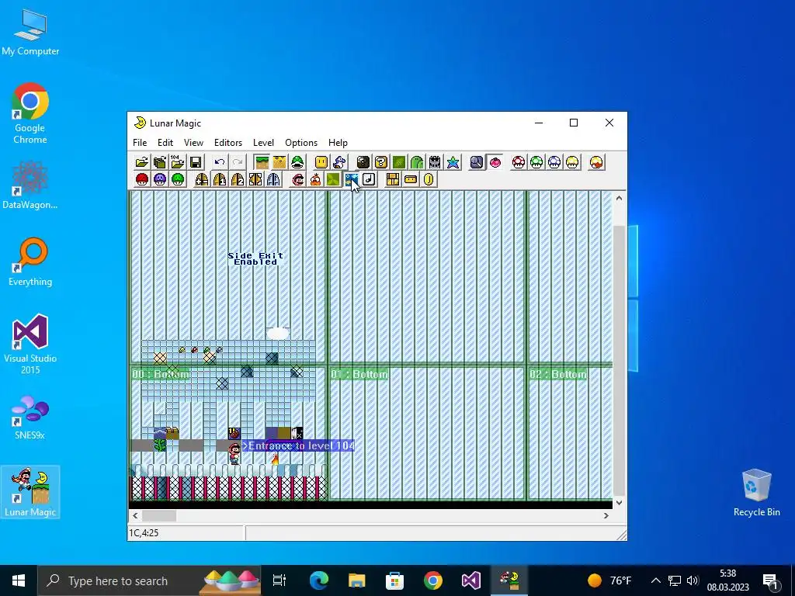This screenshot has width=795, height=596.
Task: Open the Edit menu
Action: point(165,143)
